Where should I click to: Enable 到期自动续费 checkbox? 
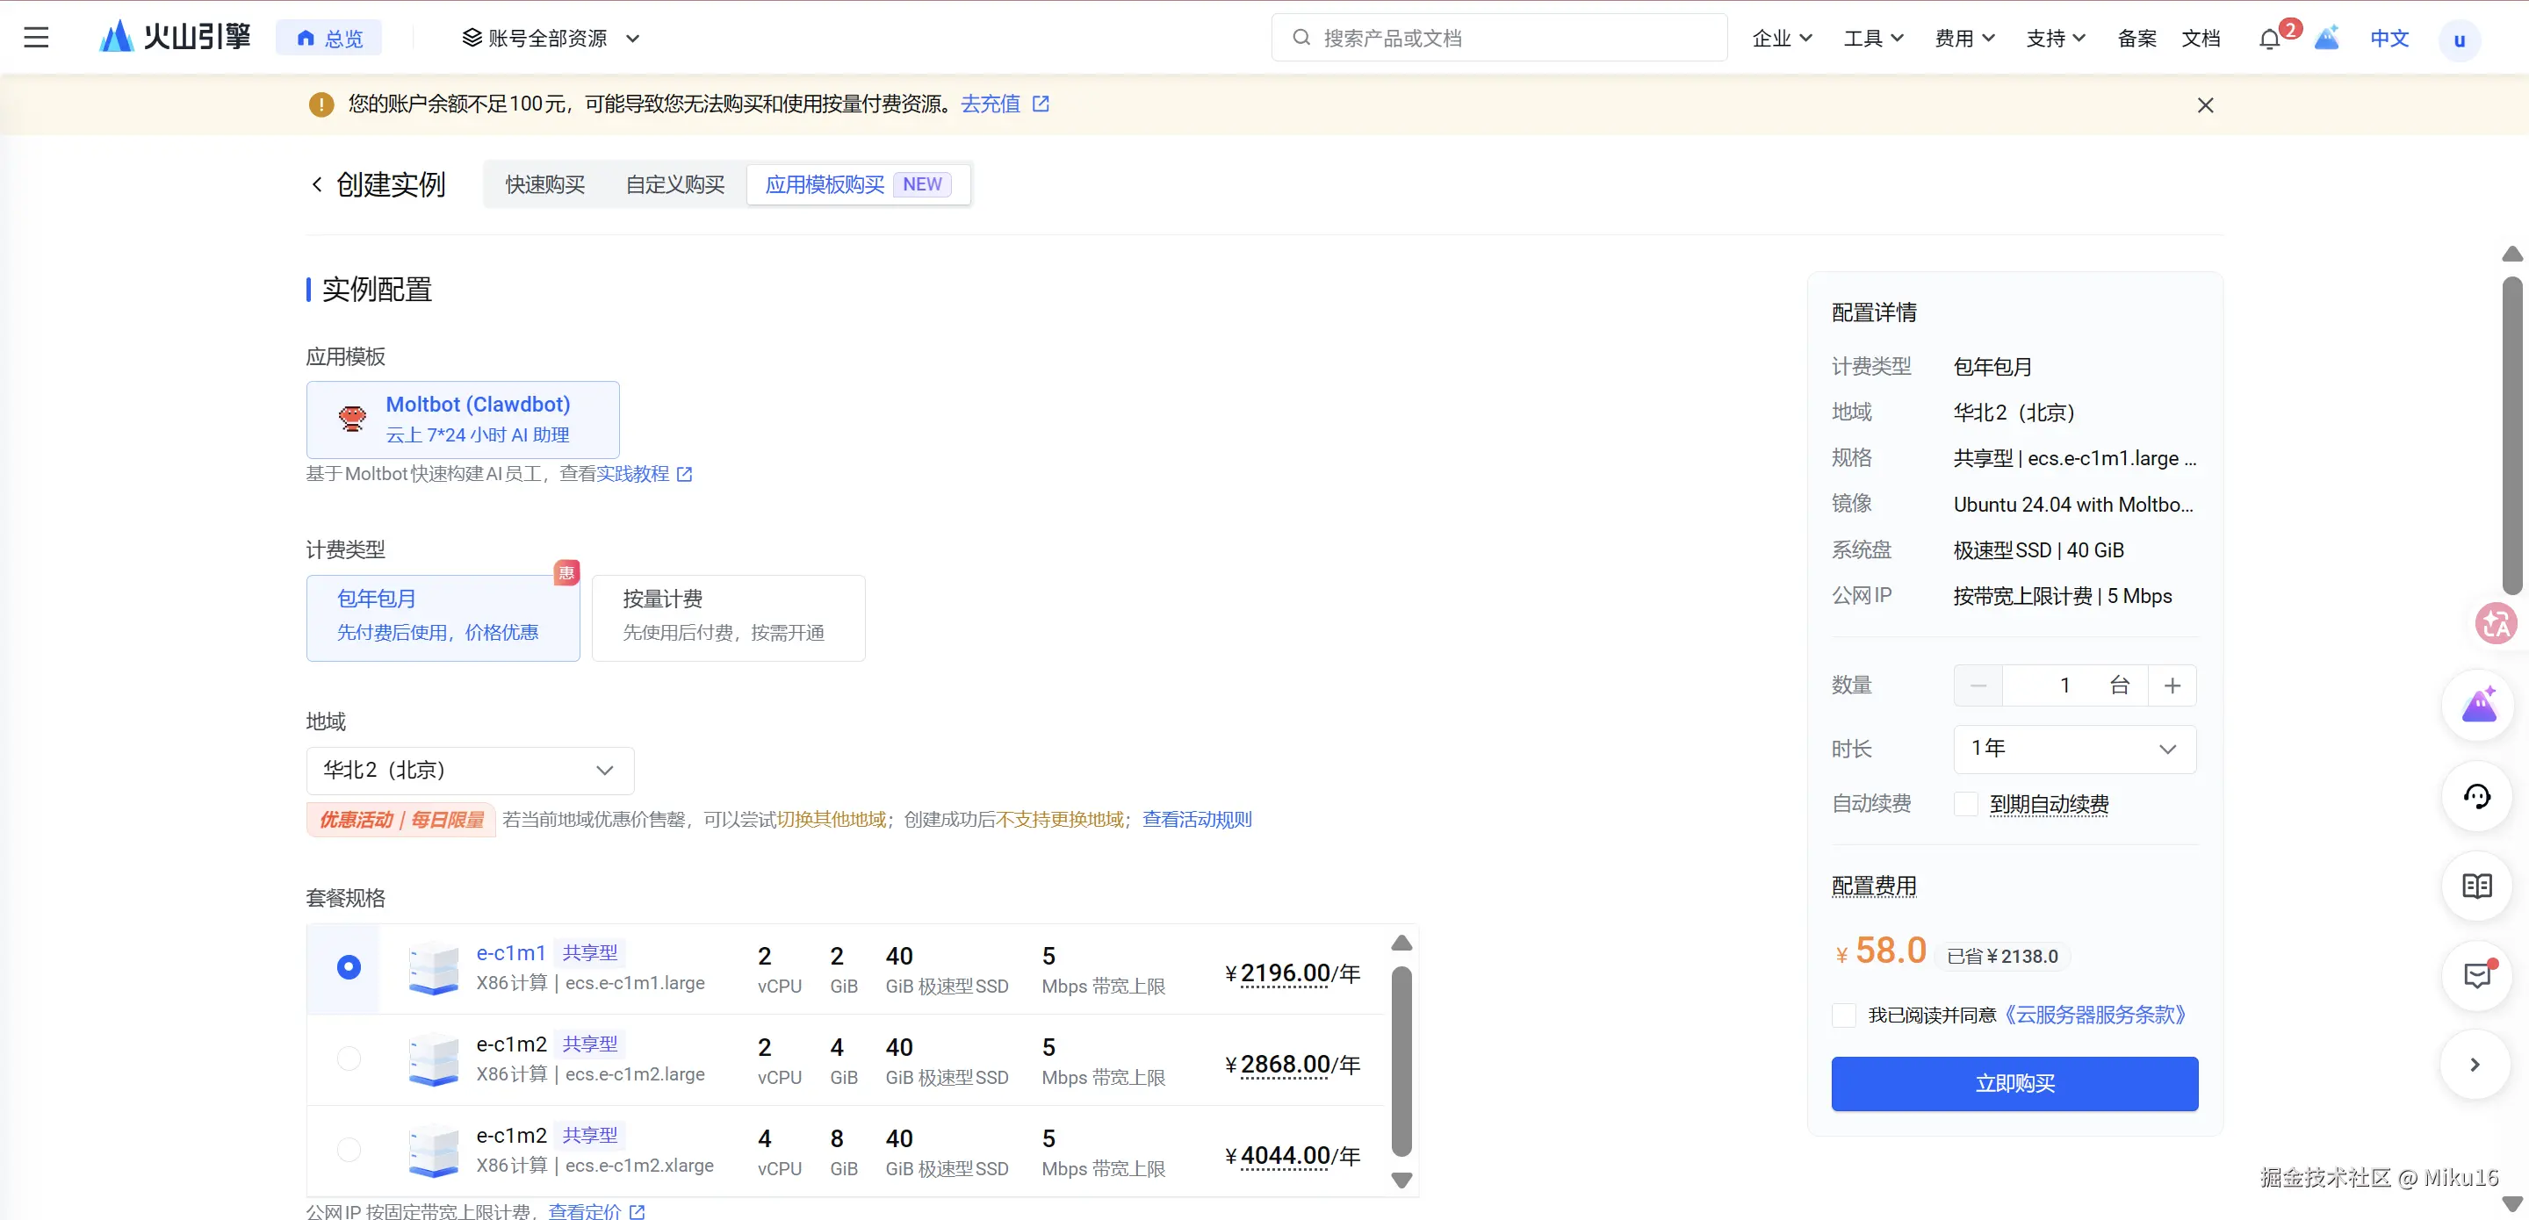point(1965,804)
